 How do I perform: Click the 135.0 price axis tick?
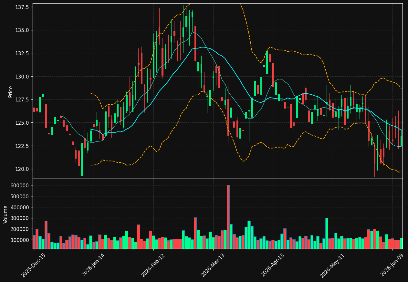(x=22, y=30)
